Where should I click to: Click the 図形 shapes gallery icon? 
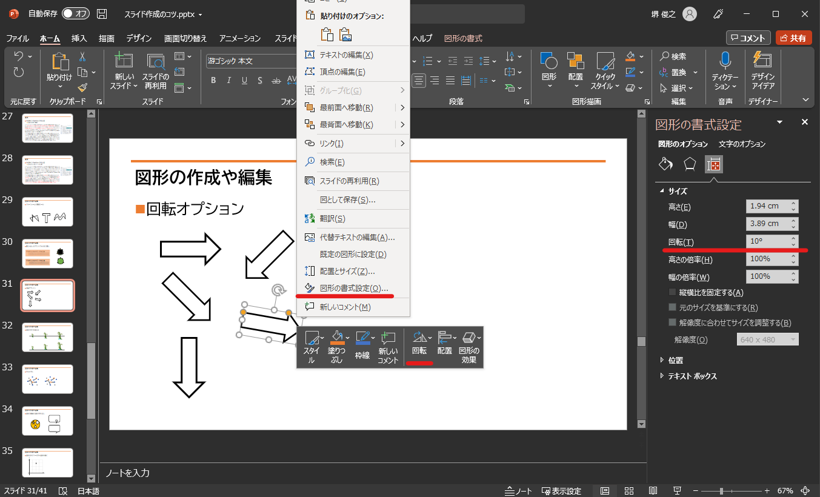pos(549,61)
